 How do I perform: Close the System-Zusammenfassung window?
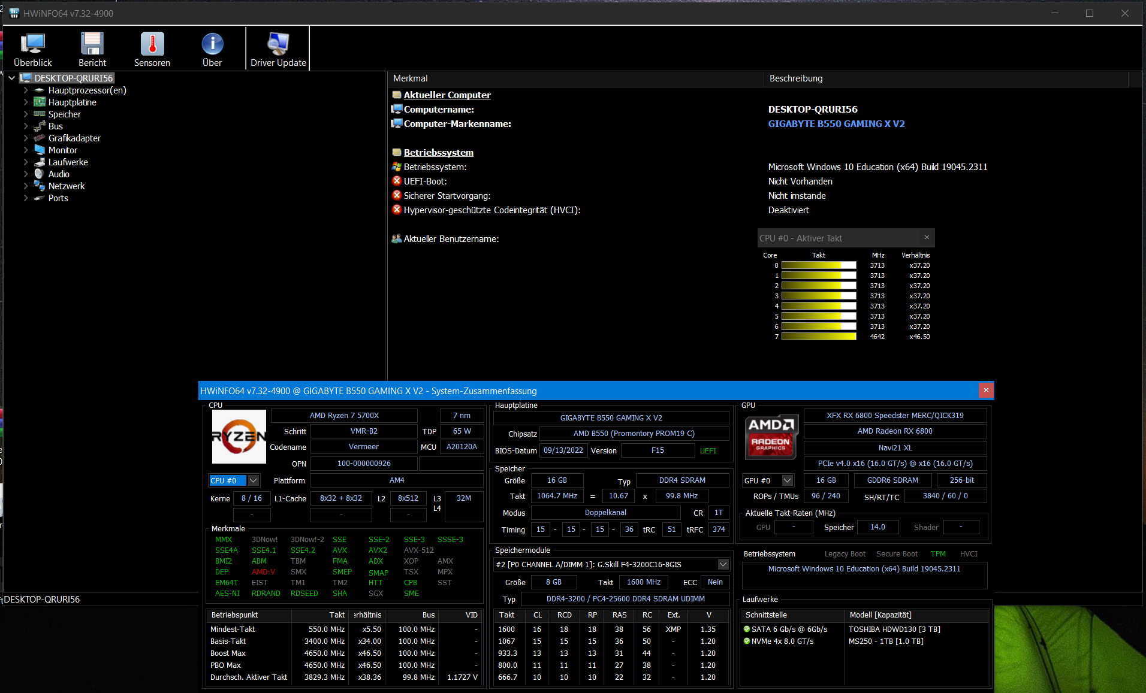(x=986, y=391)
